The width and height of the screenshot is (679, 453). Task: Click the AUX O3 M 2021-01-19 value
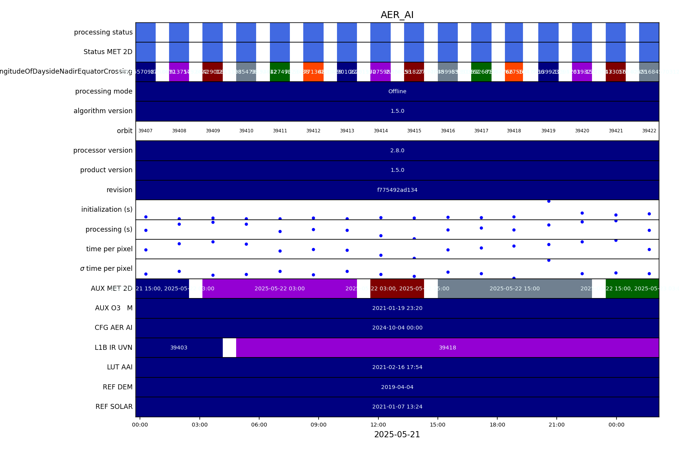397,308
